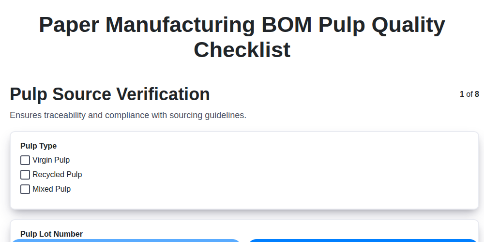This screenshot has height=242, width=484.
Task: Click the 'Paper Manufacturing BOM Pulp Quality' title line
Action: (242, 25)
